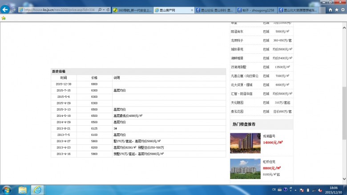The image size is (347, 195).
Task: Open the IE tools gear icon
Action: (x=343, y=10)
